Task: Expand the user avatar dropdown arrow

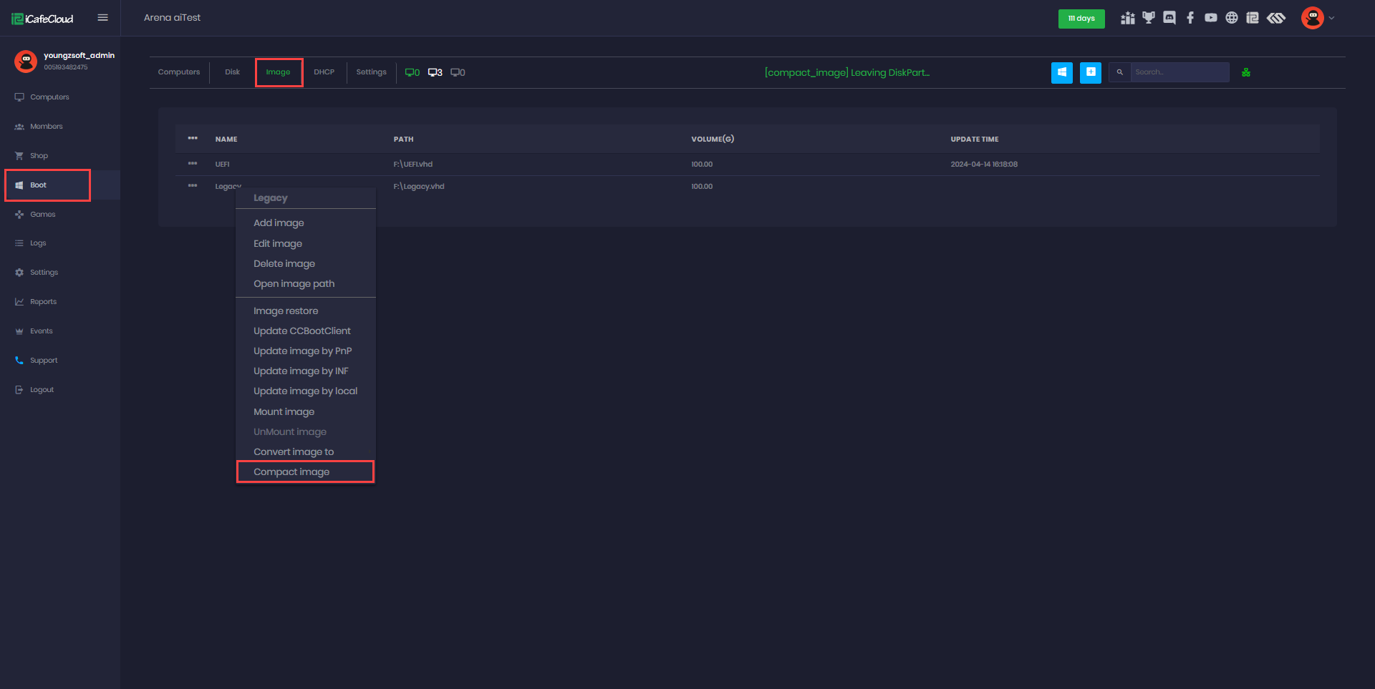Action: (x=1331, y=18)
